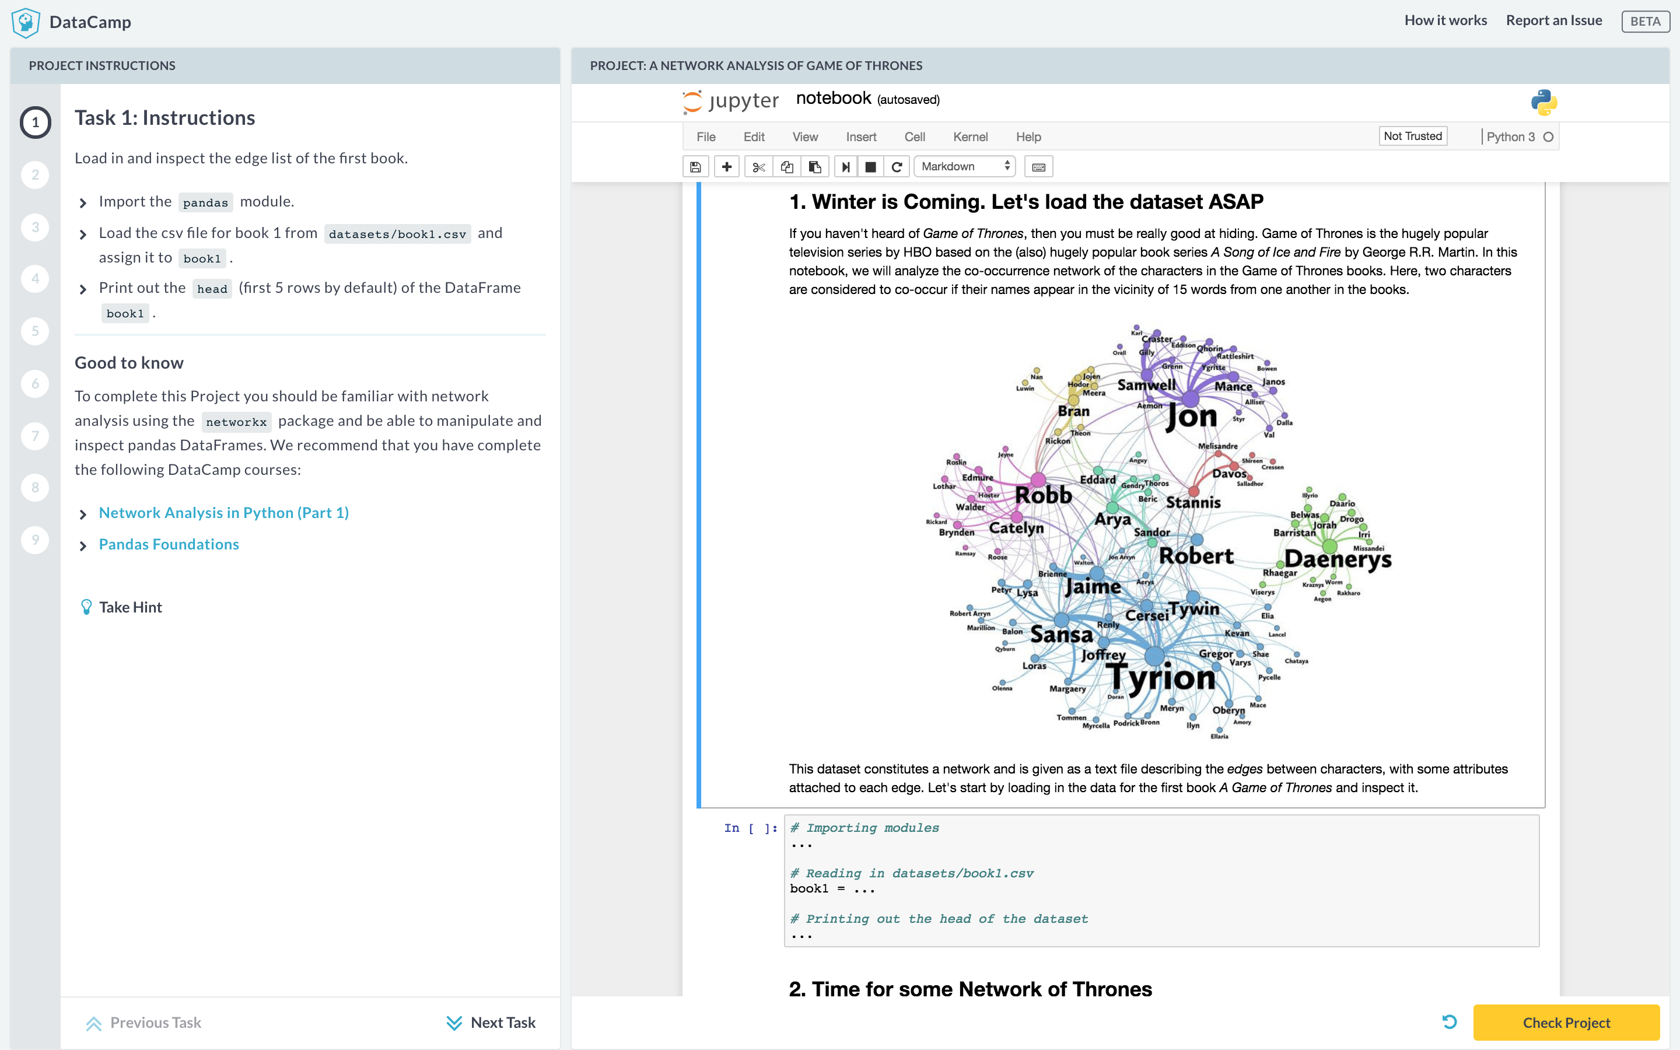The width and height of the screenshot is (1680, 1050).
Task: Open the Markdown cell type dropdown
Action: (x=964, y=167)
